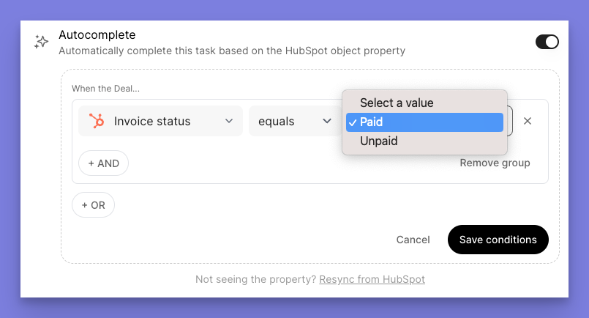Remove the condition with the X icon
Viewport: 589px width, 318px height.
tap(527, 121)
